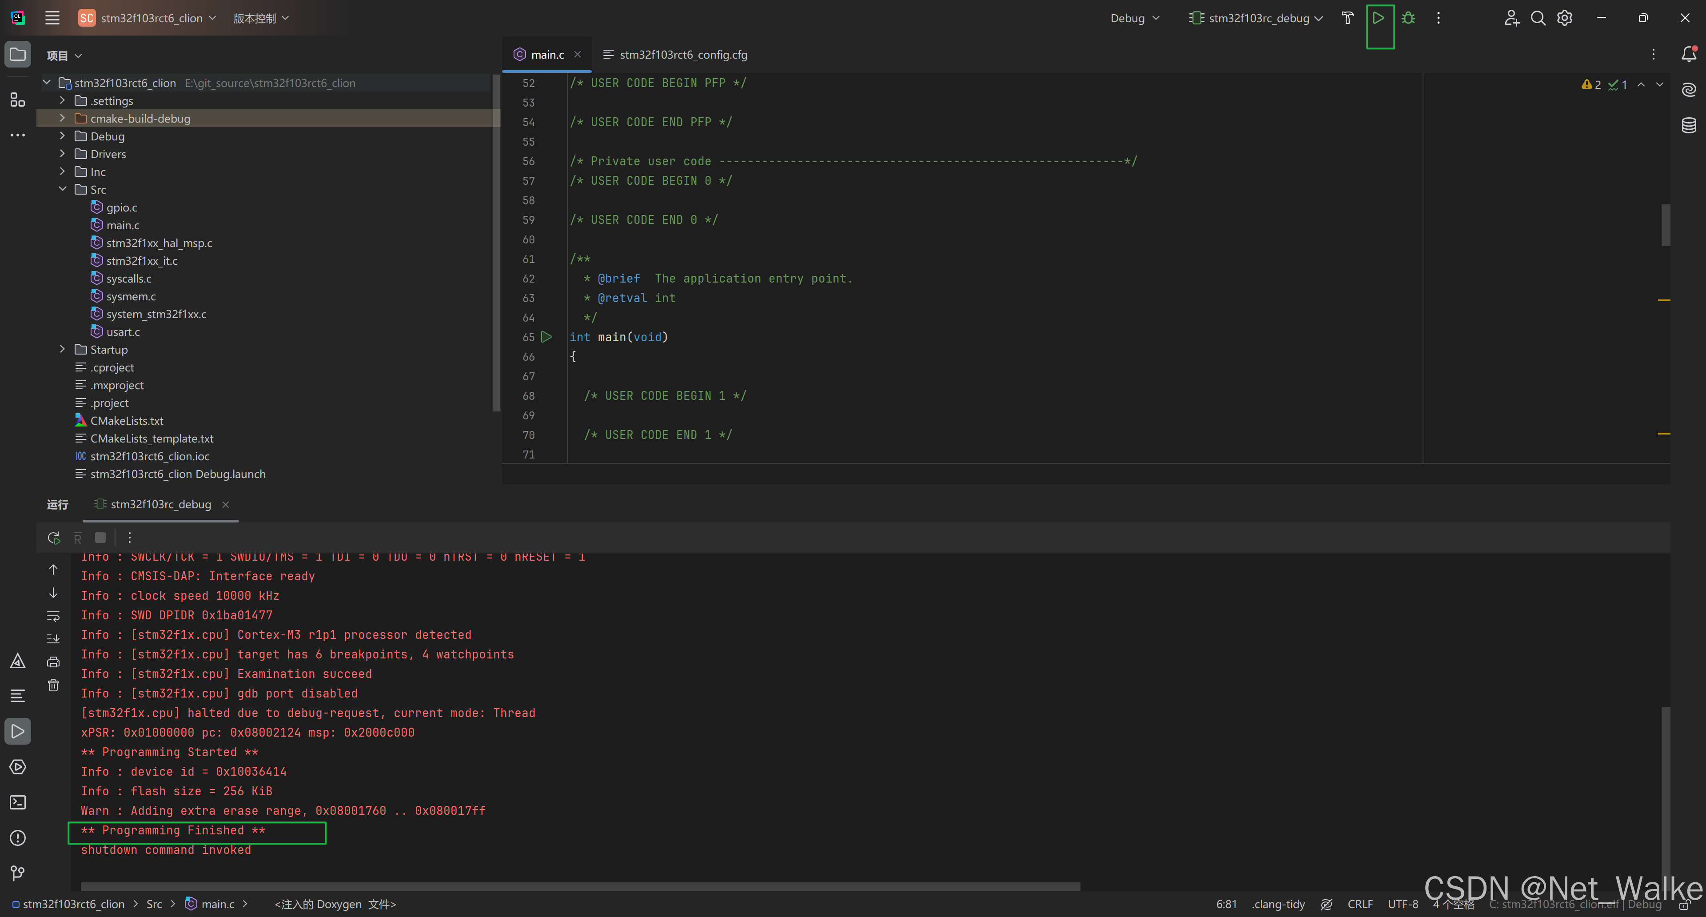This screenshot has width=1706, height=917.
Task: Click the CRLF line separator in status bar
Action: pyautogui.click(x=1359, y=905)
